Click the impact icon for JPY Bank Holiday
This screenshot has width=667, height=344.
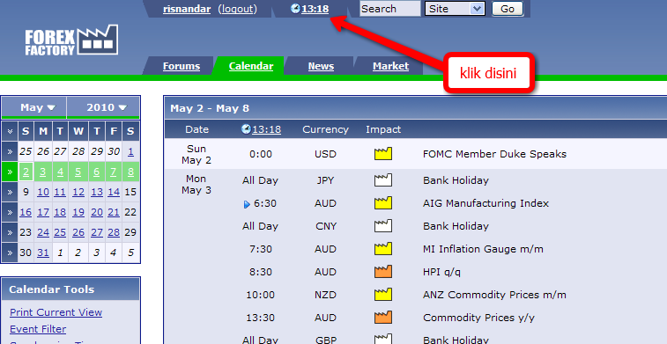[x=383, y=180]
